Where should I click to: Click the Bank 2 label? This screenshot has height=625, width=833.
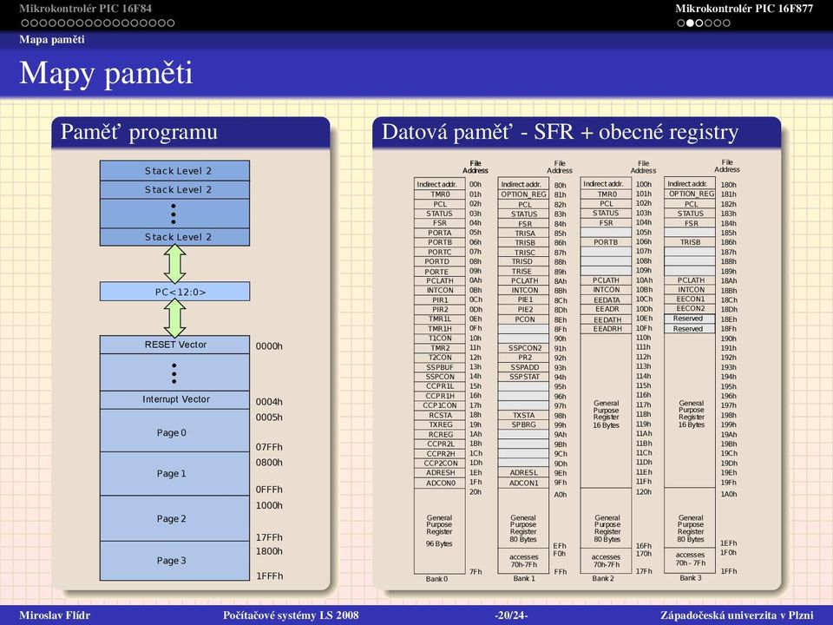click(x=603, y=578)
